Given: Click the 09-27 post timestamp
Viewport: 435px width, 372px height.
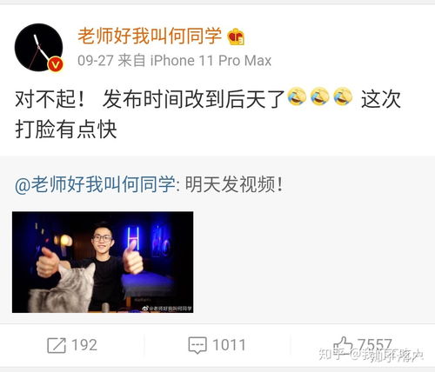Looking at the screenshot, I should (x=95, y=61).
